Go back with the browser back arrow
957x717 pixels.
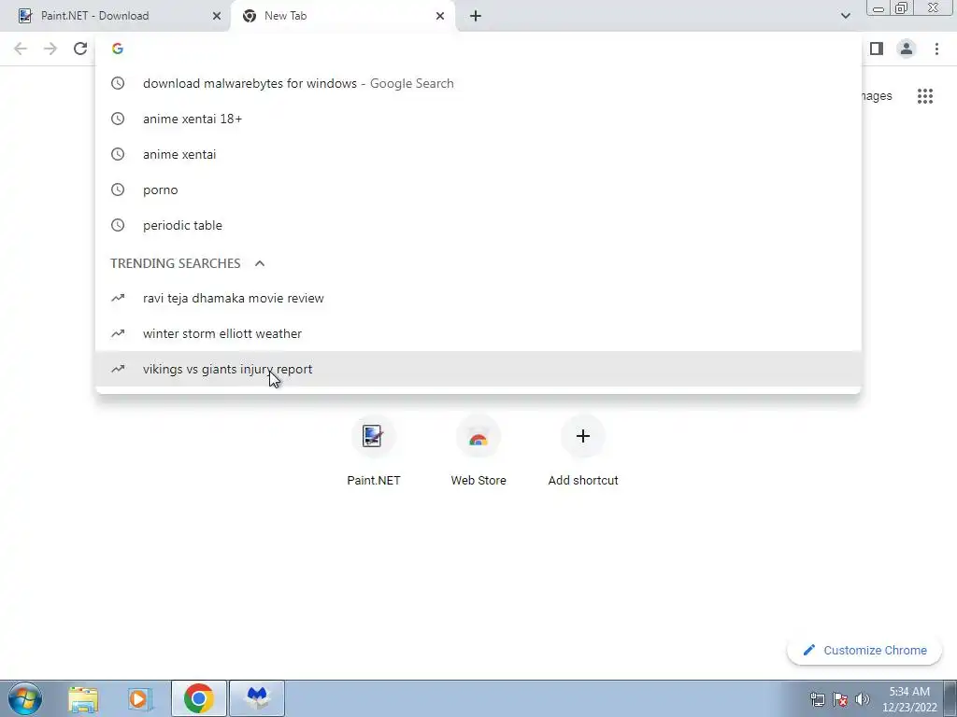click(21, 49)
